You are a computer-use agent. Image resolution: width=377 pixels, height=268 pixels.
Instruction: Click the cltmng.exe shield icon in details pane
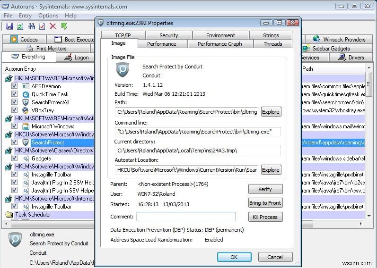tap(15, 239)
